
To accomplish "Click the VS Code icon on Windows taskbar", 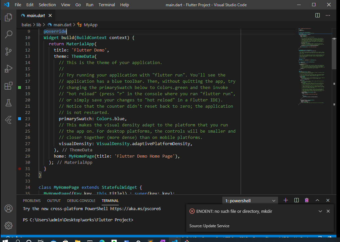I will click(174, 241).
